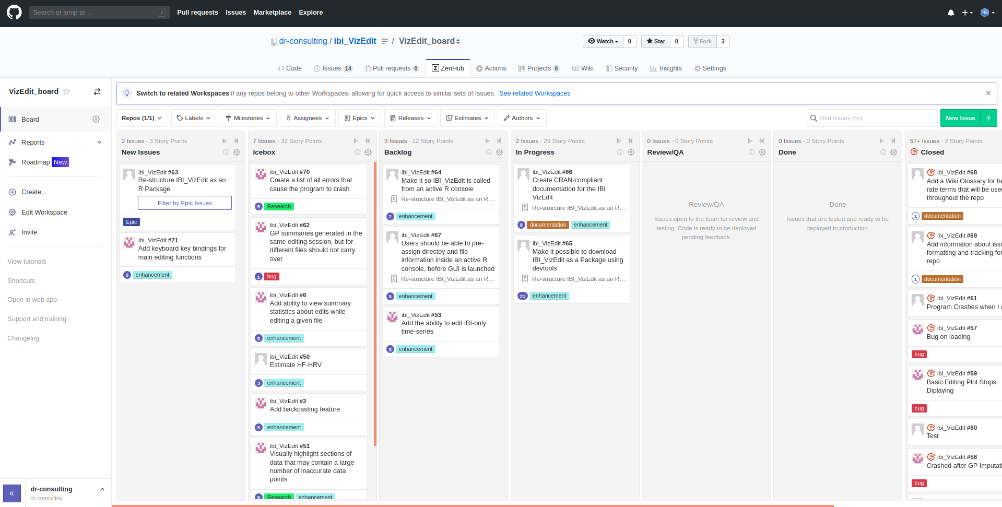
Task: Open the GitHub home logo
Action: [14, 12]
